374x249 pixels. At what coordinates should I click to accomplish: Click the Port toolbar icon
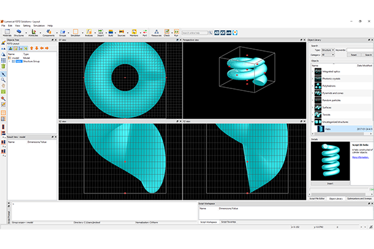pyautogui.click(x=145, y=32)
